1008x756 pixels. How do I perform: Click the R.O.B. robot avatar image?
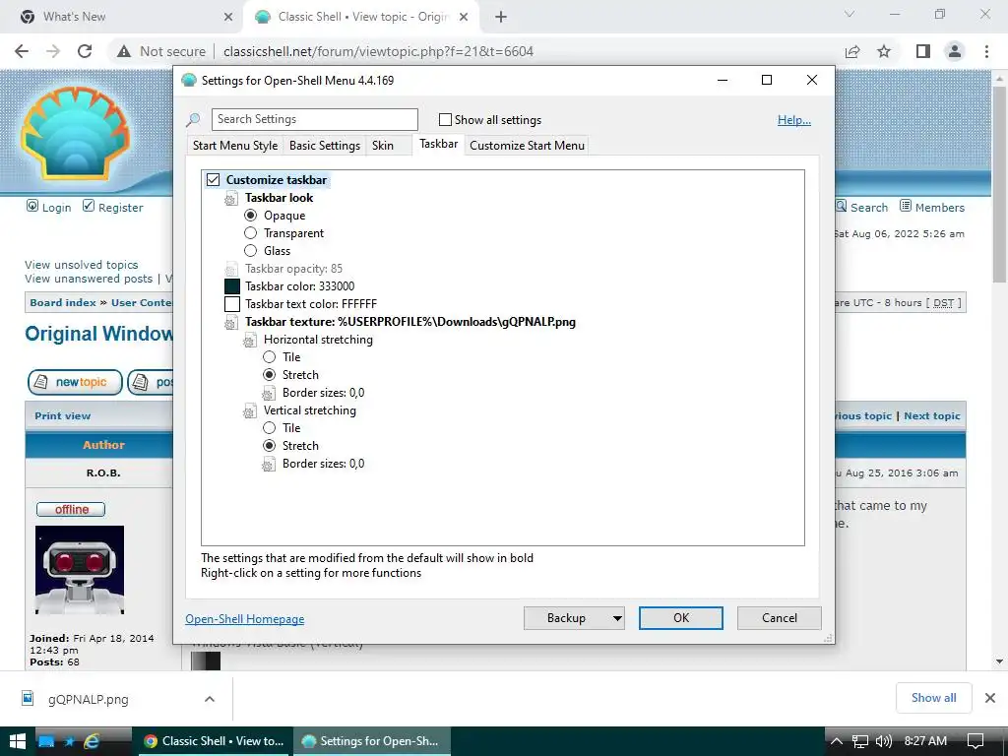tap(80, 570)
